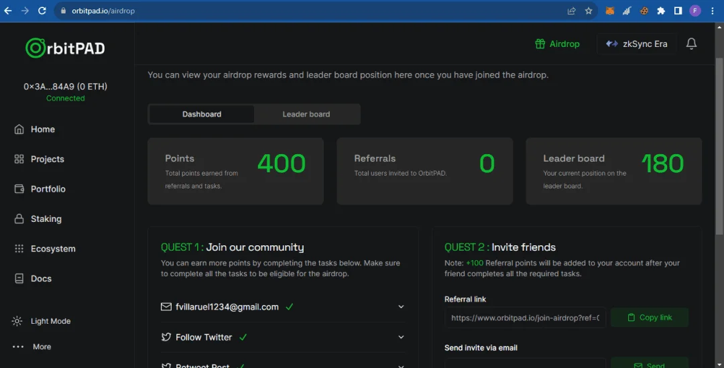The height and width of the screenshot is (368, 724).
Task: Switch to the Dashboard tab
Action: tap(202, 114)
